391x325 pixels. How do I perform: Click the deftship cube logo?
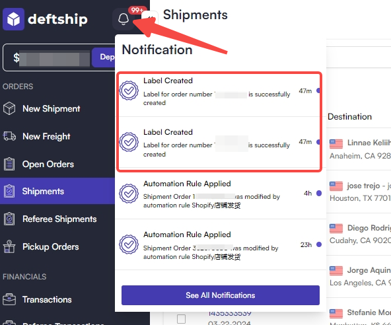coord(13,19)
